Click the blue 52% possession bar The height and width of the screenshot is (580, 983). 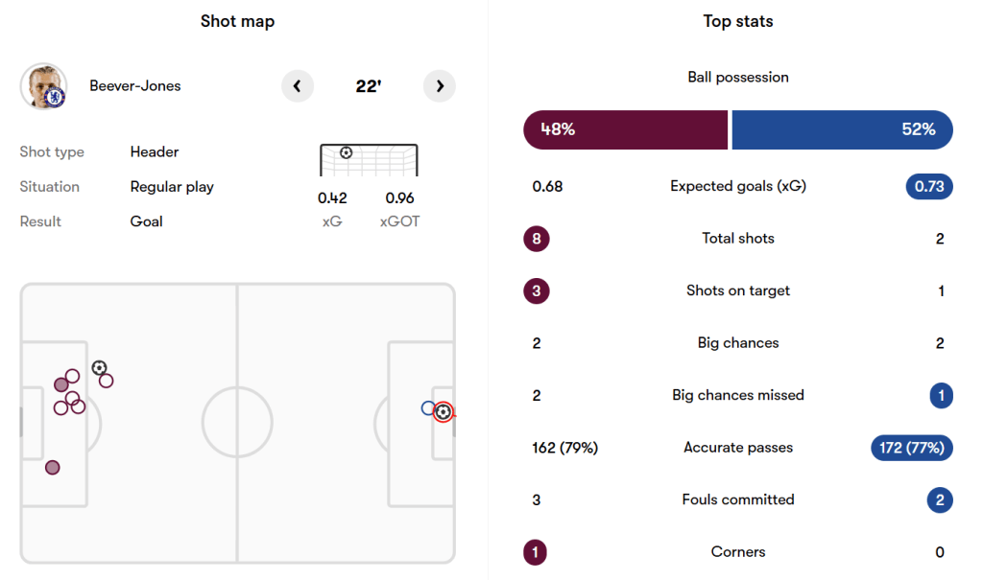[842, 129]
